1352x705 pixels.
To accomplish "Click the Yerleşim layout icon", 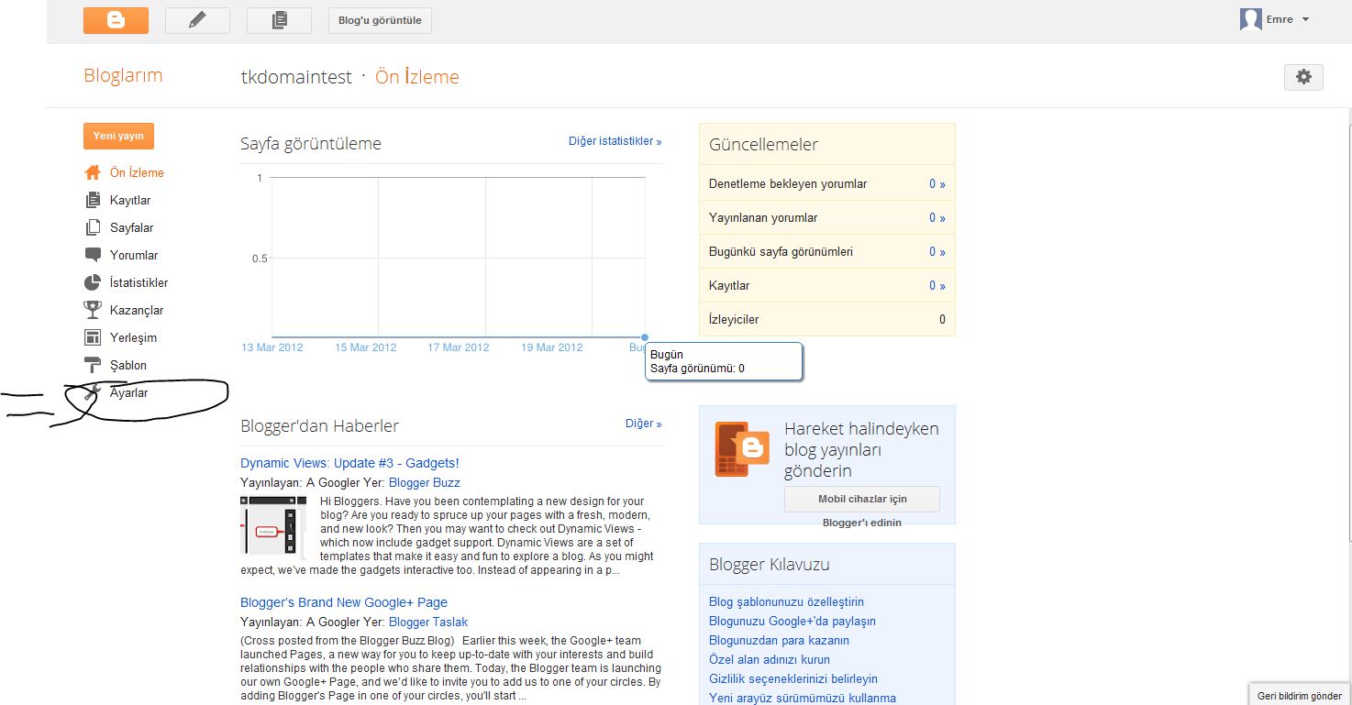I will coord(93,337).
